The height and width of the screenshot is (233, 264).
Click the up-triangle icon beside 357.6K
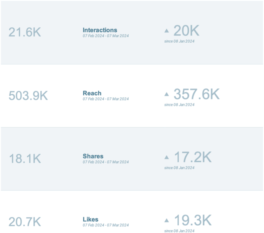point(167,94)
